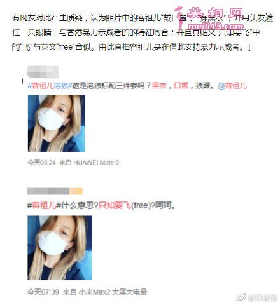Click the Weibo eye logo watermark
Image resolution: width=280 pixels, height=305 pixels.
[241, 297]
